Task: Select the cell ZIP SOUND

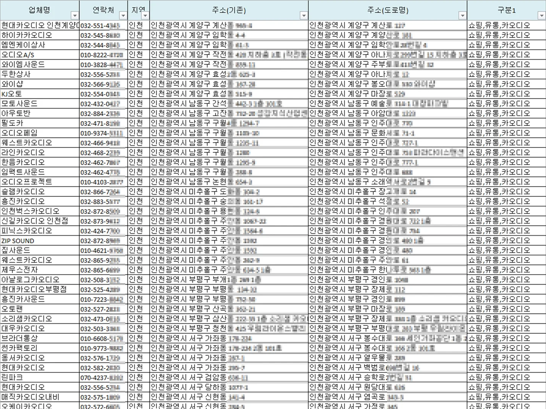Action: point(40,241)
